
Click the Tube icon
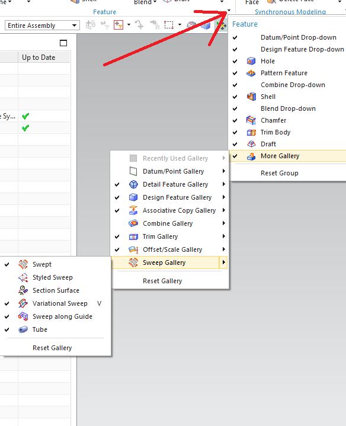tap(23, 329)
